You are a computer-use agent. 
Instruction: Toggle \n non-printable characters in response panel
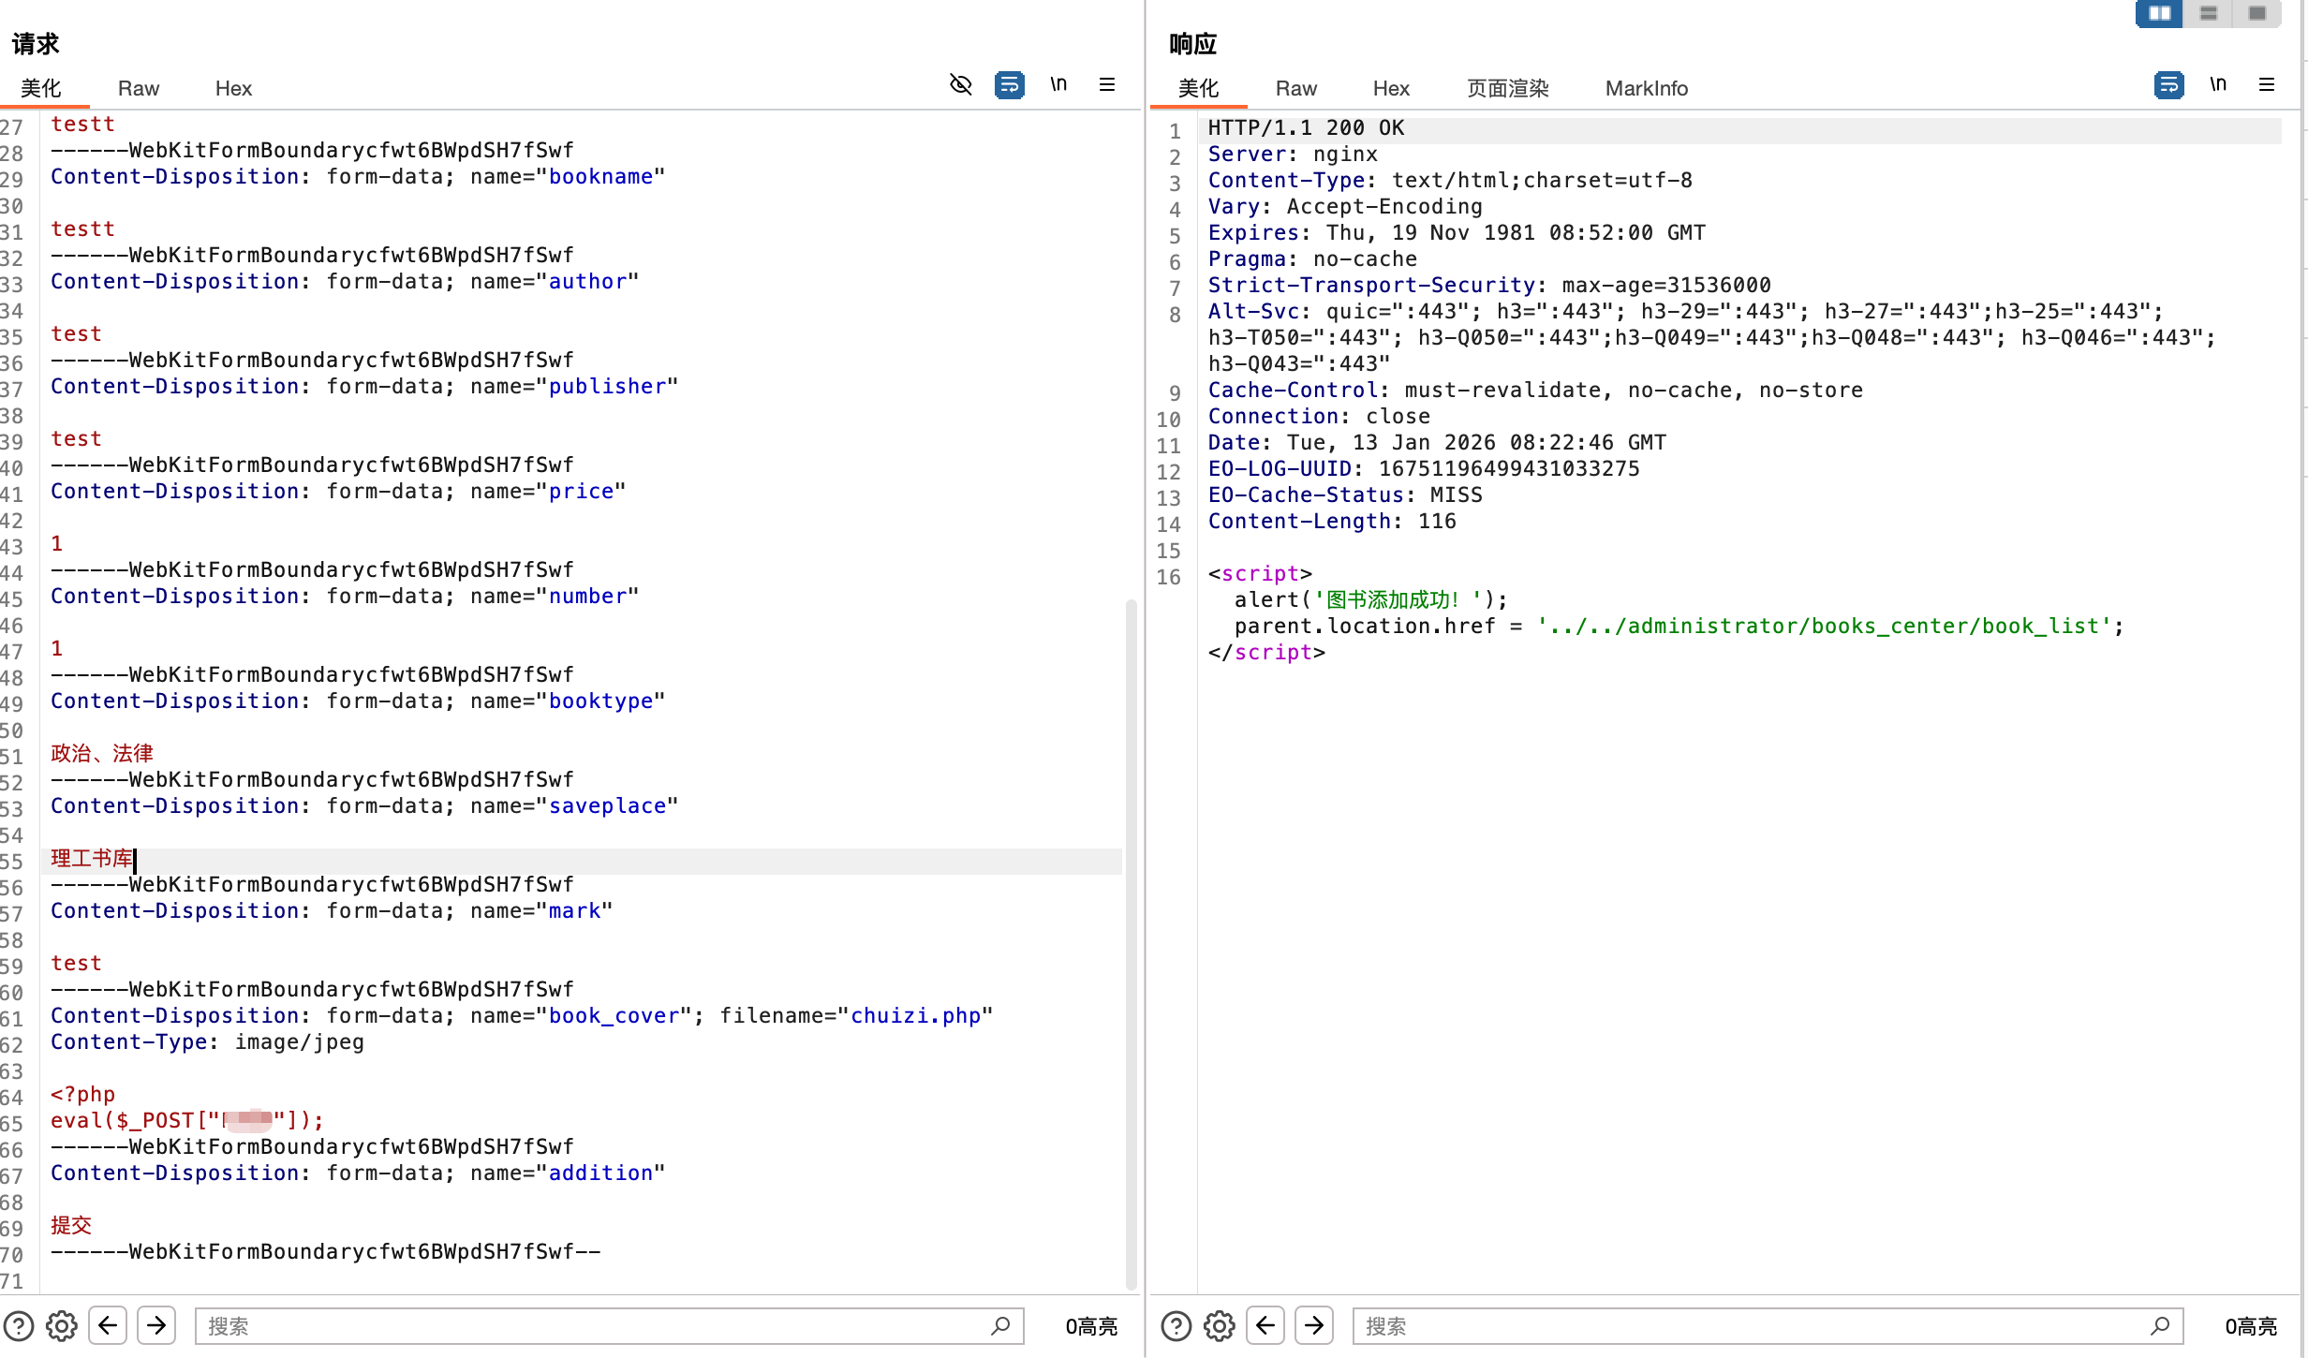pyautogui.click(x=2218, y=84)
